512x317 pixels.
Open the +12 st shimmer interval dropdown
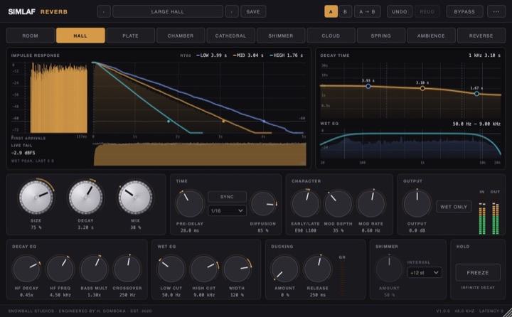click(x=425, y=273)
